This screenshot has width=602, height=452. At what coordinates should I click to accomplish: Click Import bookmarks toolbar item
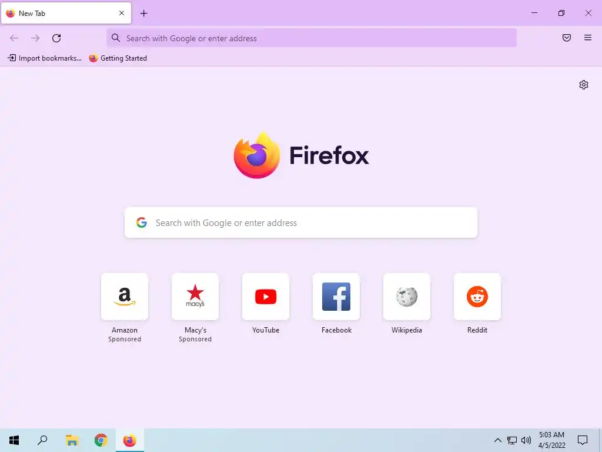pos(45,58)
